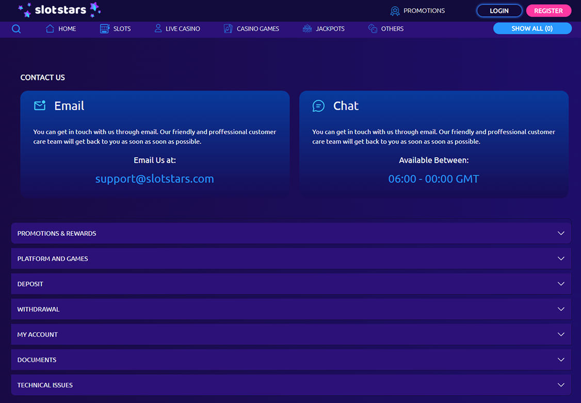Click the '06:00 - 00:00 GMT' hours text
The image size is (581, 403).
(x=433, y=179)
